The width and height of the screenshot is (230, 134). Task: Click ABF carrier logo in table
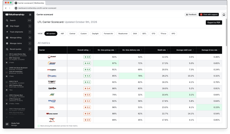pos(52,95)
